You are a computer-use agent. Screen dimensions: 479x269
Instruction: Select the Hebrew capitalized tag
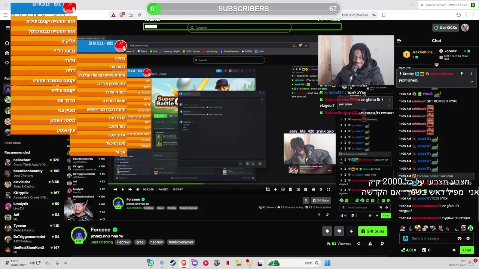click(x=123, y=242)
